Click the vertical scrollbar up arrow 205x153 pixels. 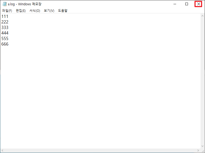(203, 16)
